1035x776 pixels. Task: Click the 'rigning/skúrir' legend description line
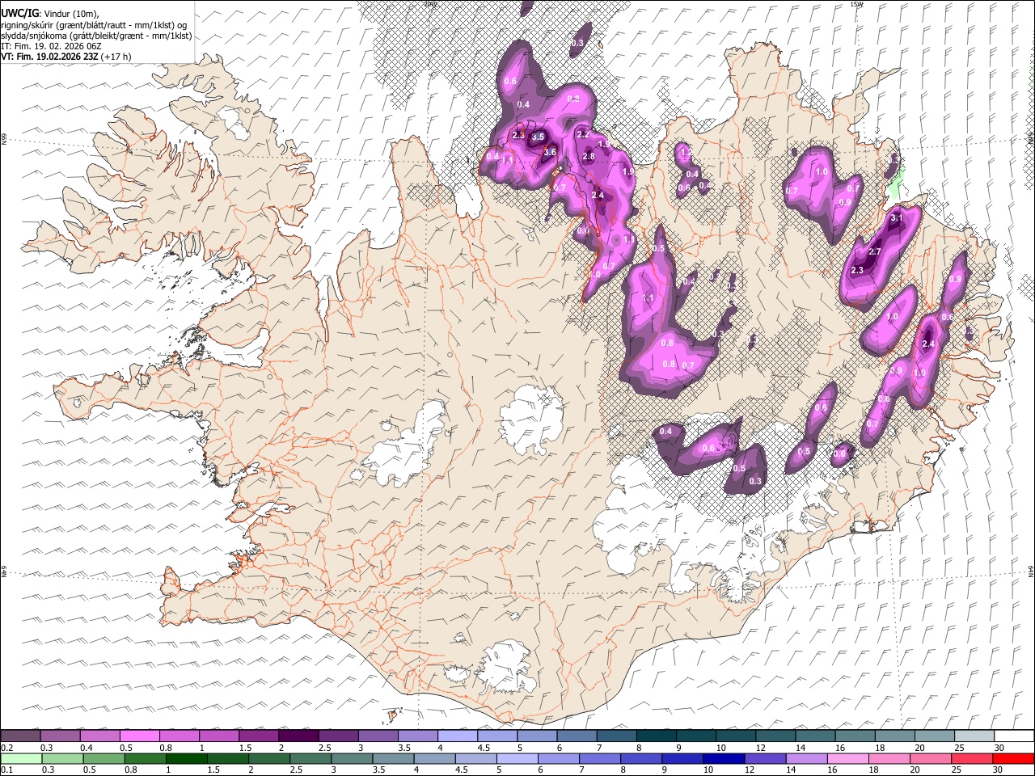point(94,24)
